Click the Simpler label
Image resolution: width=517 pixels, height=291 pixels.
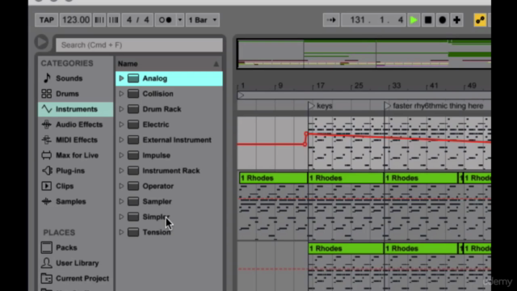click(x=156, y=217)
